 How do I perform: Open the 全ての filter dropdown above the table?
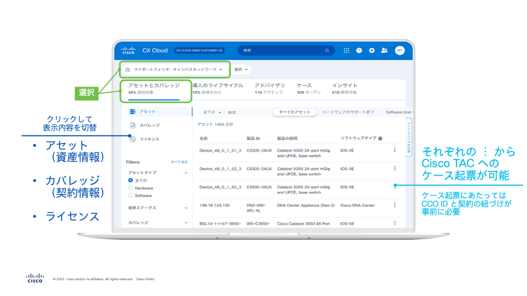[212, 112]
